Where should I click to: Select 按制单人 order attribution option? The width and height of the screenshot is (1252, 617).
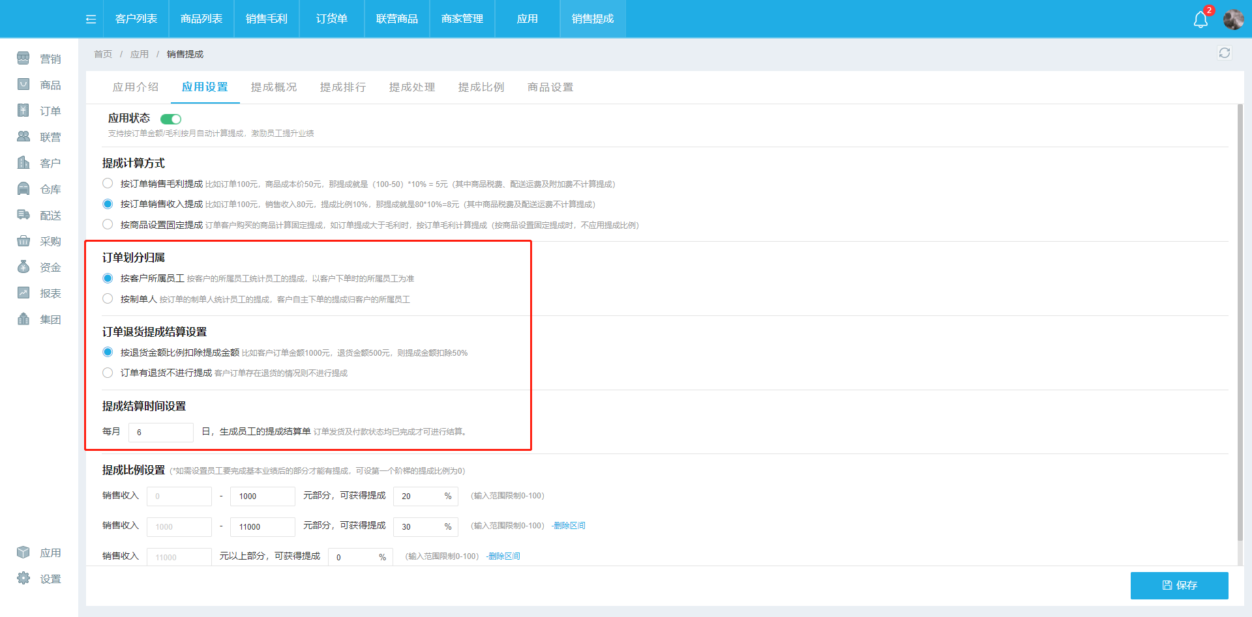[x=108, y=298]
